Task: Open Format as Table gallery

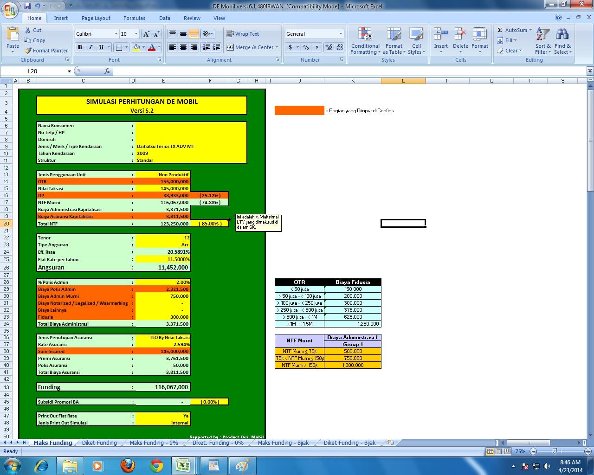Action: (394, 41)
